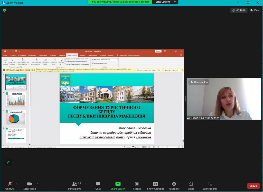Start recording the meeting
This screenshot has width=263, height=192.
pyautogui.click(x=137, y=184)
